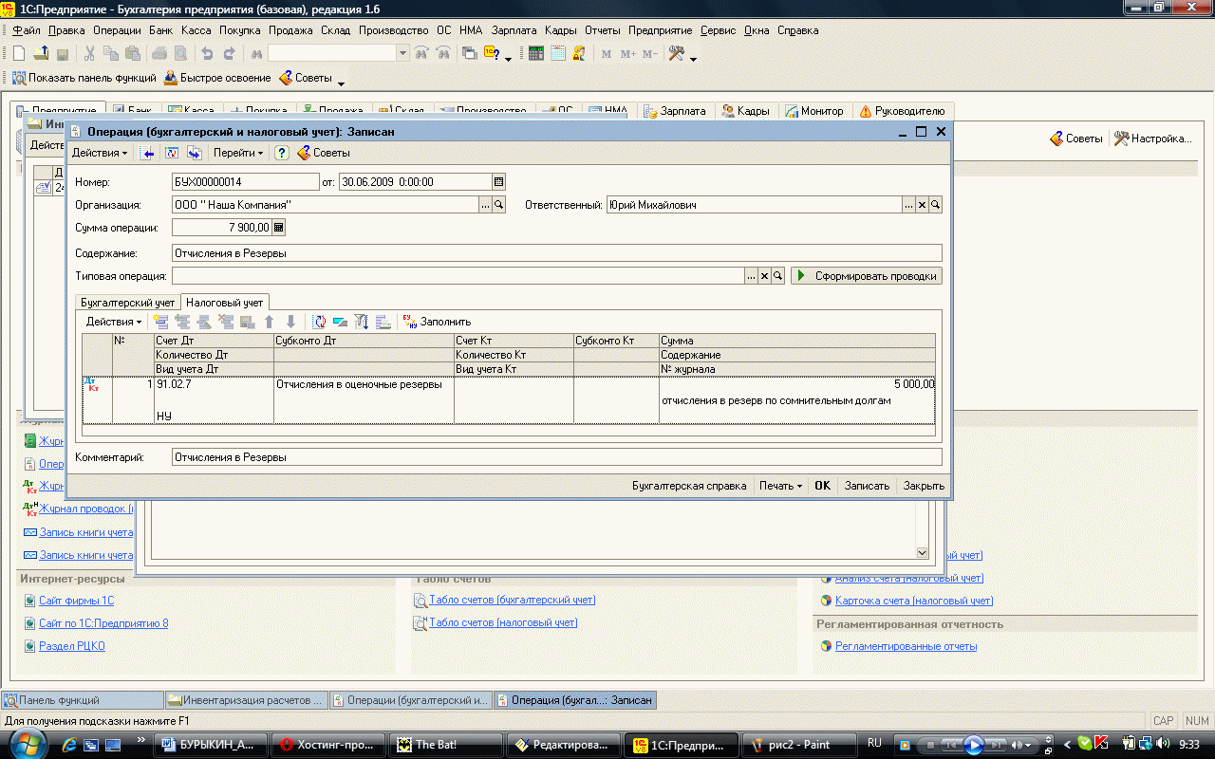
Task: Open the main toolbar calculator icon
Action: coord(536,54)
